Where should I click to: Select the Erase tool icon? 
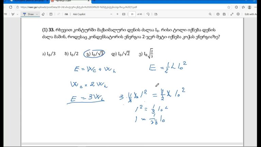[43, 14]
